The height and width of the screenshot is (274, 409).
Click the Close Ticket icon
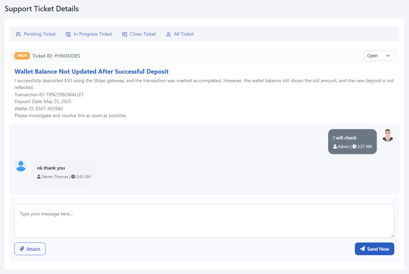(125, 34)
